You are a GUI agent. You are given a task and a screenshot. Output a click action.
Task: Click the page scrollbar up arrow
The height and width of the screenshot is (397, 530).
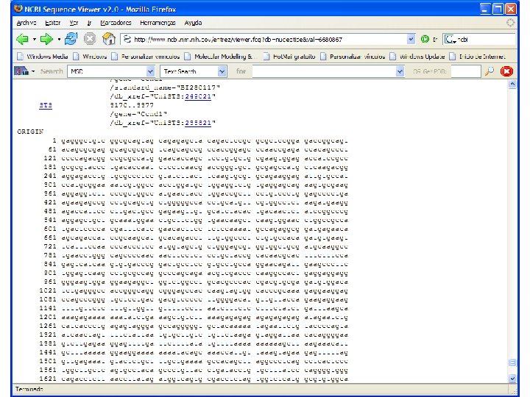[512, 85]
